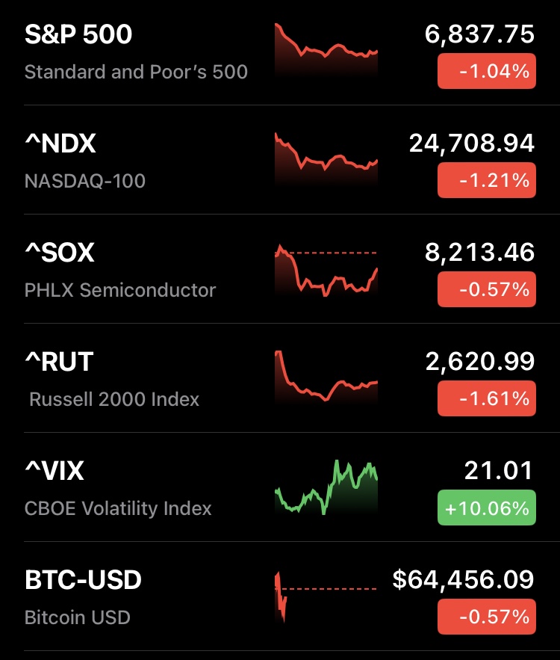Screen dimensions: 560x660
Task: Open the ^RUT ticker symbol
Action: click(59, 362)
